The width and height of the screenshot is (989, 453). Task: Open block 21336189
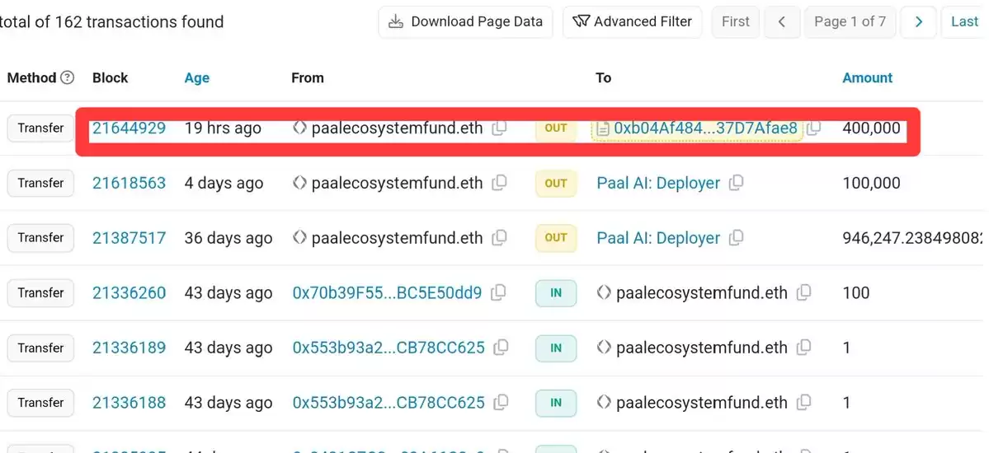[130, 348]
